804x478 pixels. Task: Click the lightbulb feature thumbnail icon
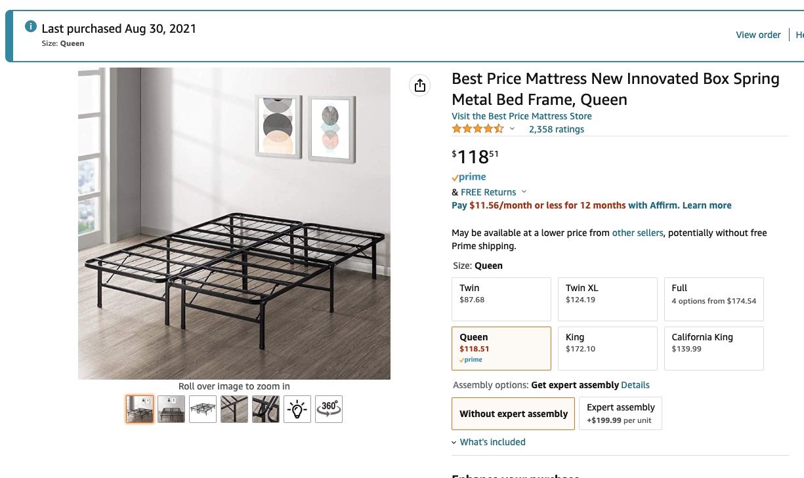pyautogui.click(x=297, y=409)
